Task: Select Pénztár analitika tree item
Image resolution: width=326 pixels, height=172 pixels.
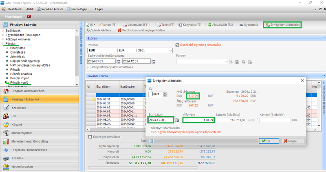Action: [x=21, y=74]
